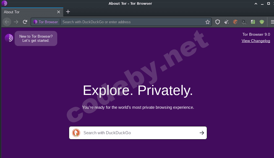The image size is (274, 158).
Task: Close the About Tor tab
Action: click(x=59, y=12)
